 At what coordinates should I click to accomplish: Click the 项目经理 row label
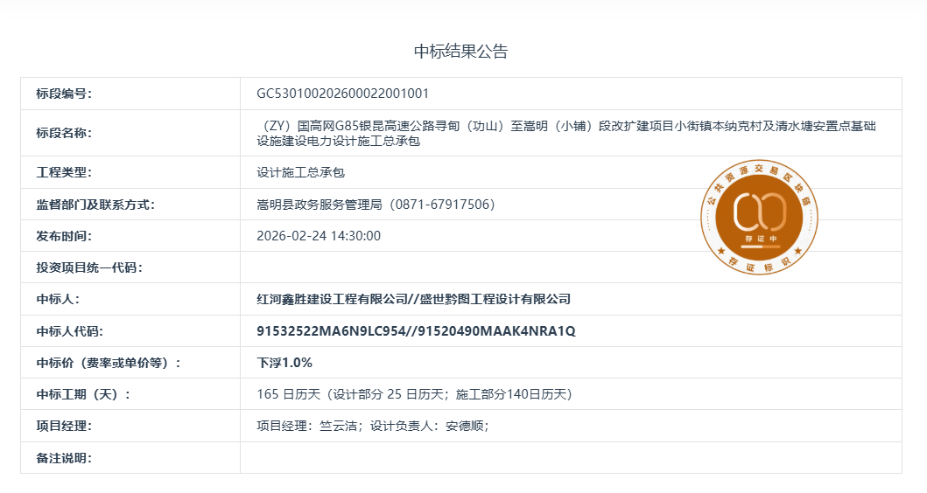tap(64, 427)
